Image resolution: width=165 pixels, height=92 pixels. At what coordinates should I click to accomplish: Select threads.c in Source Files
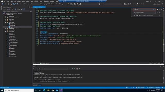(x=12, y=50)
